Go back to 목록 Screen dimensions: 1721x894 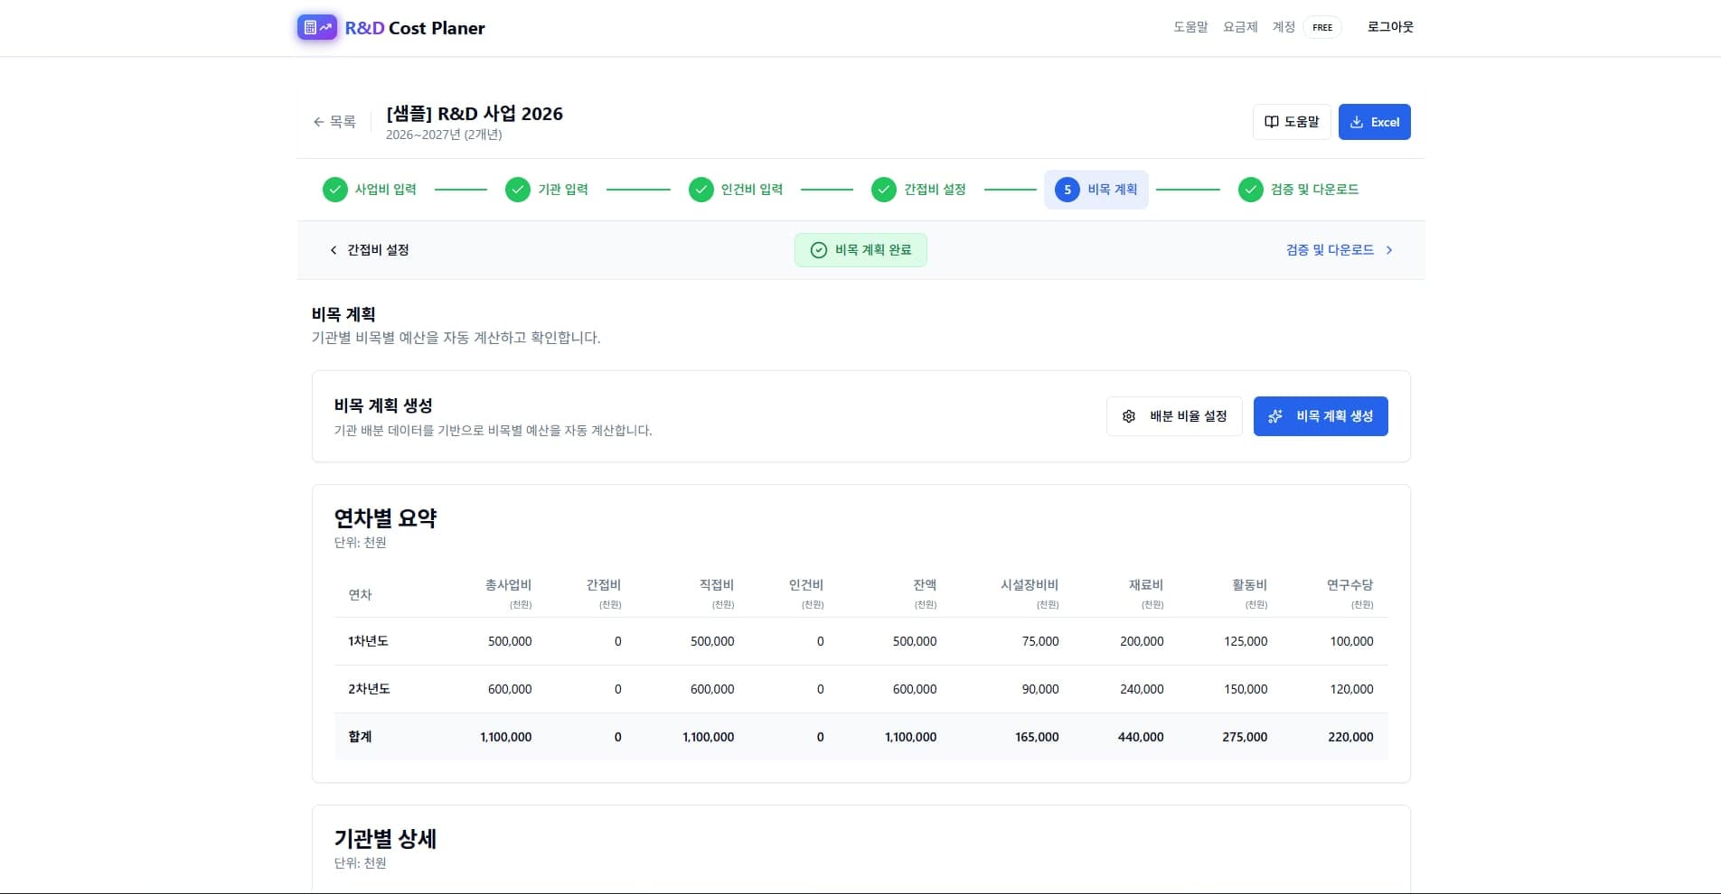[334, 122]
